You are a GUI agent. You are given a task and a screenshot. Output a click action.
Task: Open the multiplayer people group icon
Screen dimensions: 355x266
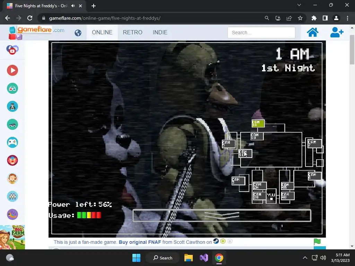pos(12,196)
